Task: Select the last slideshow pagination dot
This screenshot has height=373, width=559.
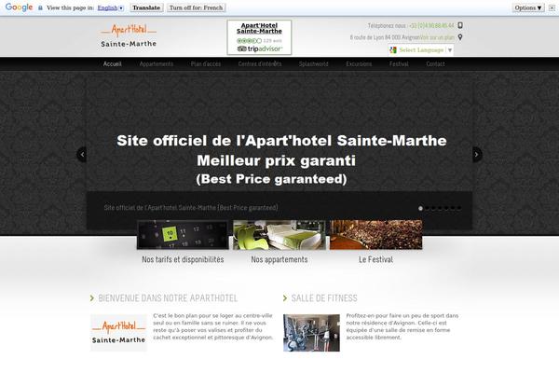Action: point(459,208)
